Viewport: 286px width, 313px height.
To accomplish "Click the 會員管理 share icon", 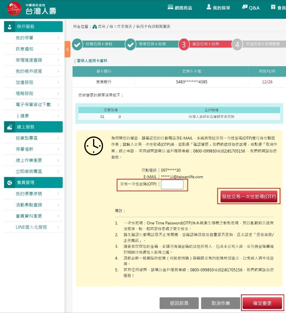I will pyautogui.click(x=10, y=183).
